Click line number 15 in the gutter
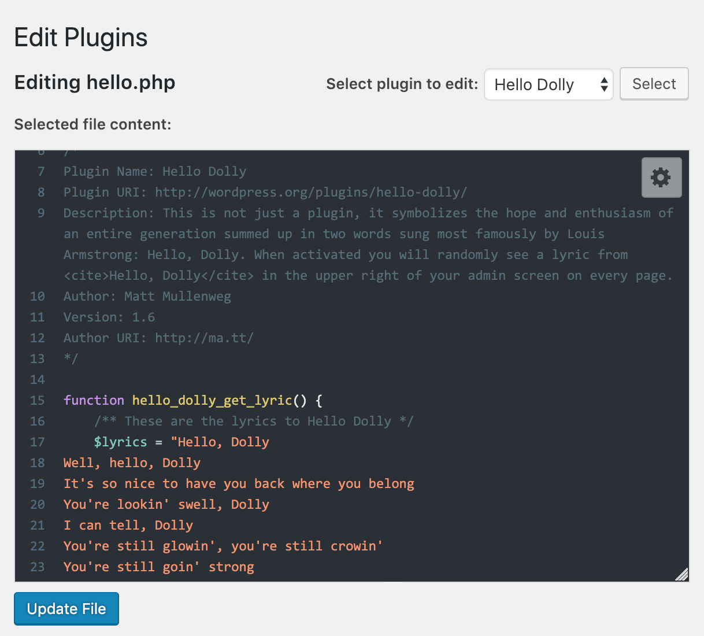The width and height of the screenshot is (704, 636). 38,401
